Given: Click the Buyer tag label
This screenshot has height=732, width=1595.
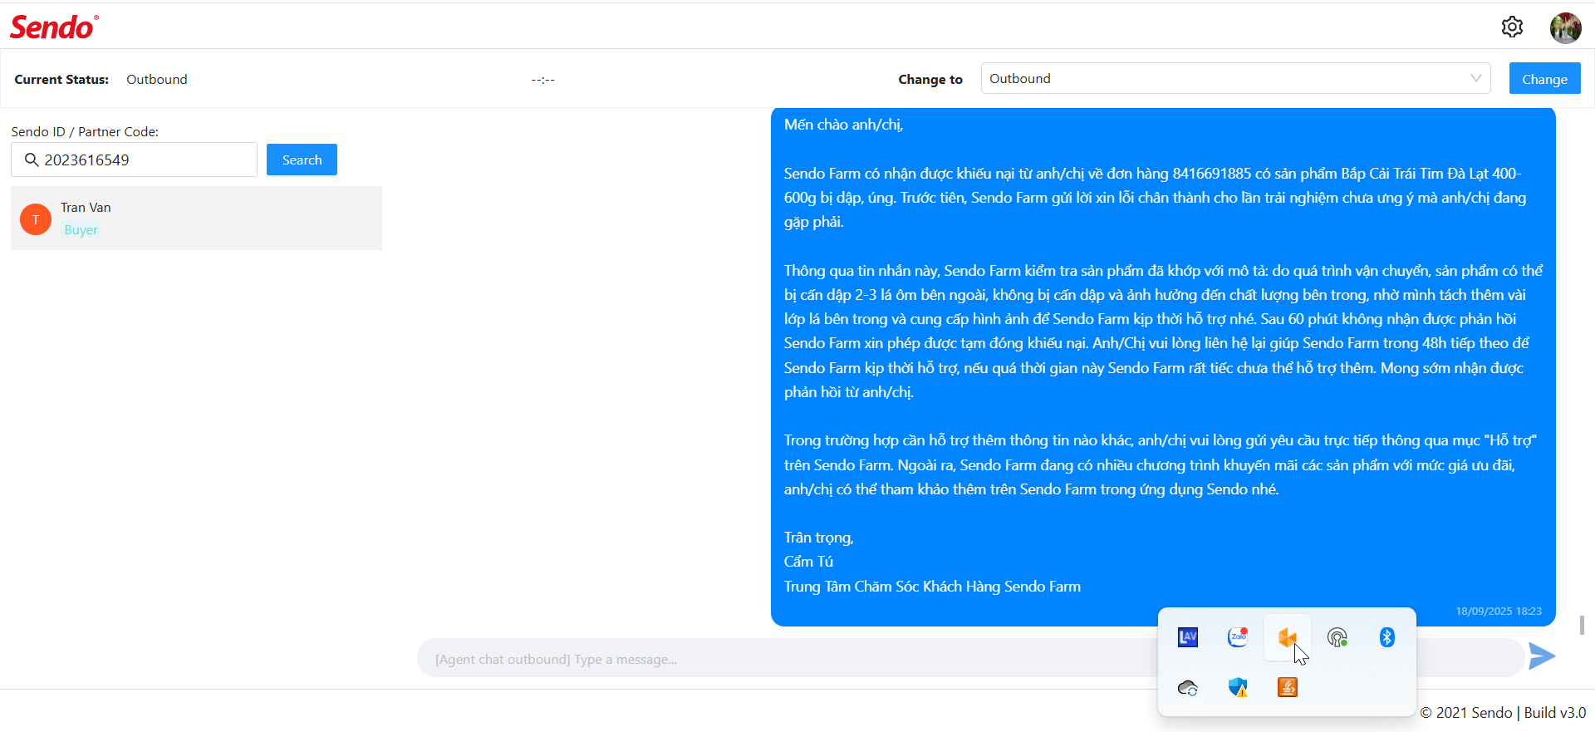Looking at the screenshot, I should (81, 230).
